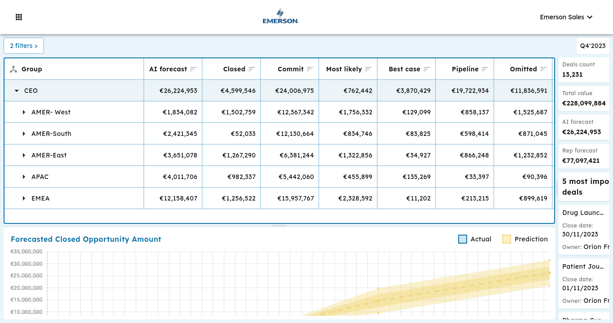Click the Group hierarchy icon
The image size is (613, 323).
(13, 69)
